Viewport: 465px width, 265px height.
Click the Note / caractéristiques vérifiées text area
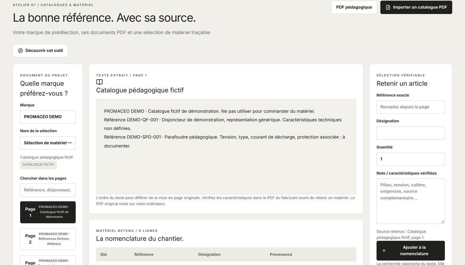click(x=410, y=201)
